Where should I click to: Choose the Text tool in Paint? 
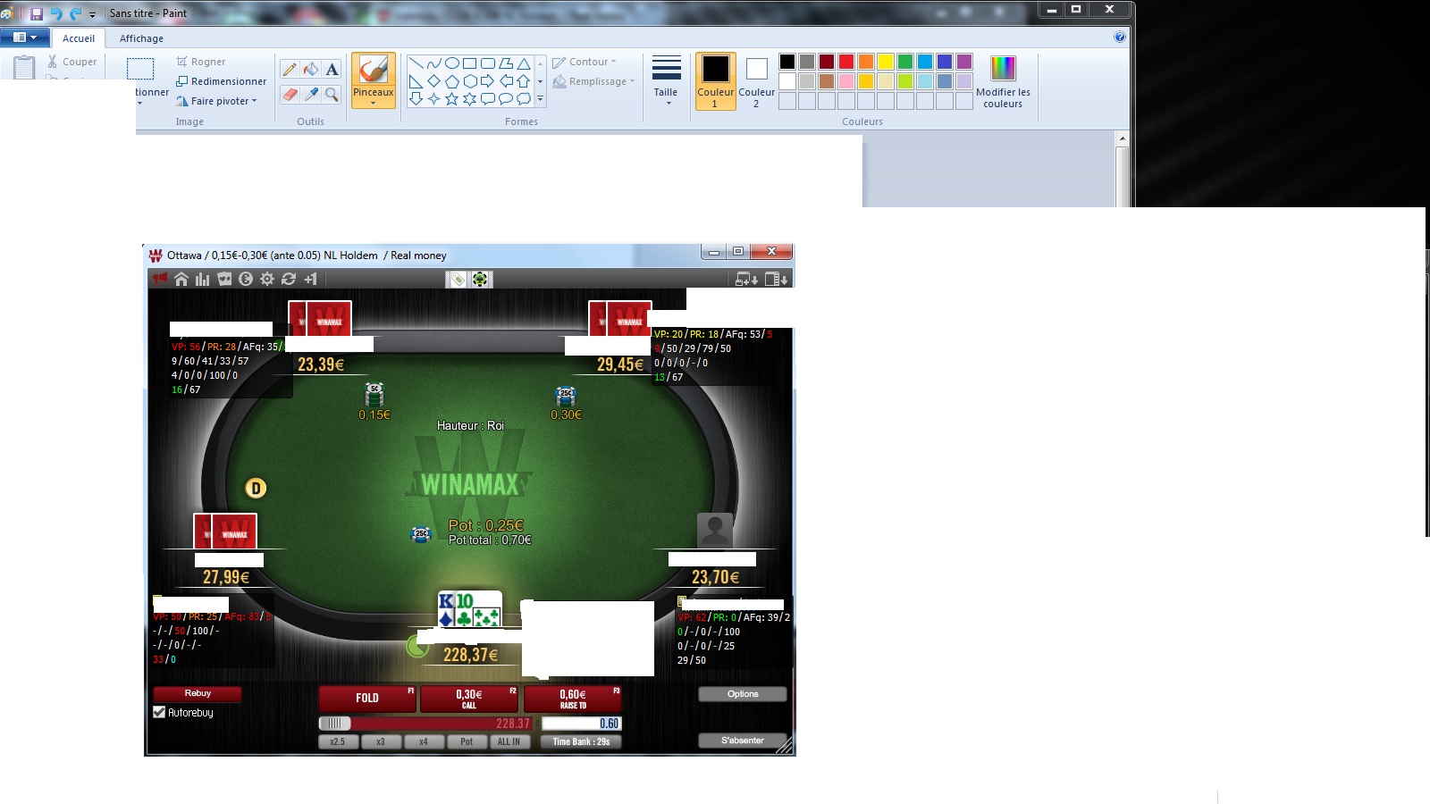pos(332,70)
